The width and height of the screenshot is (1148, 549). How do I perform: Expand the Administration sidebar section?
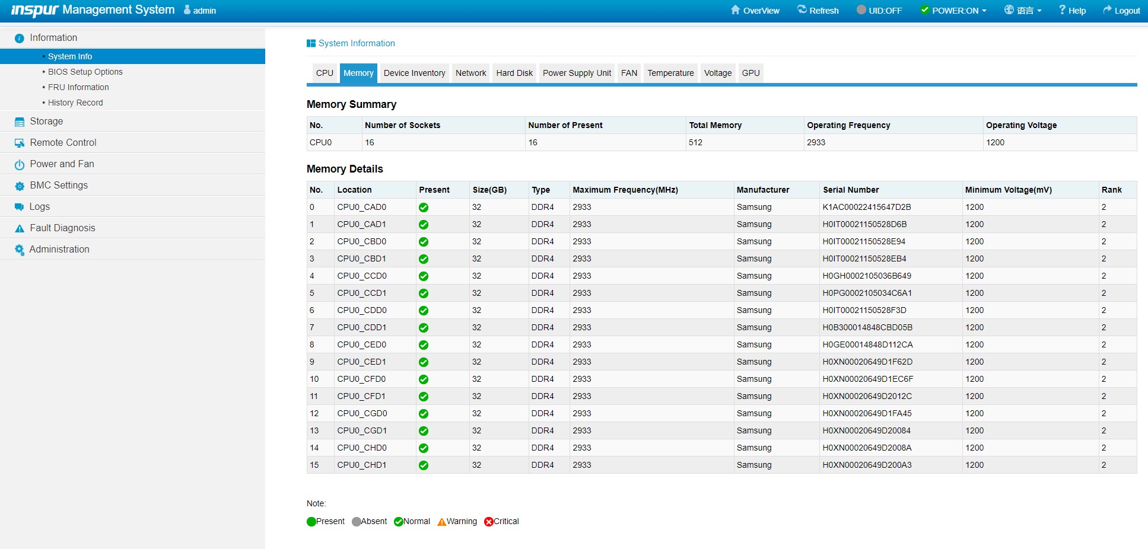(x=59, y=250)
